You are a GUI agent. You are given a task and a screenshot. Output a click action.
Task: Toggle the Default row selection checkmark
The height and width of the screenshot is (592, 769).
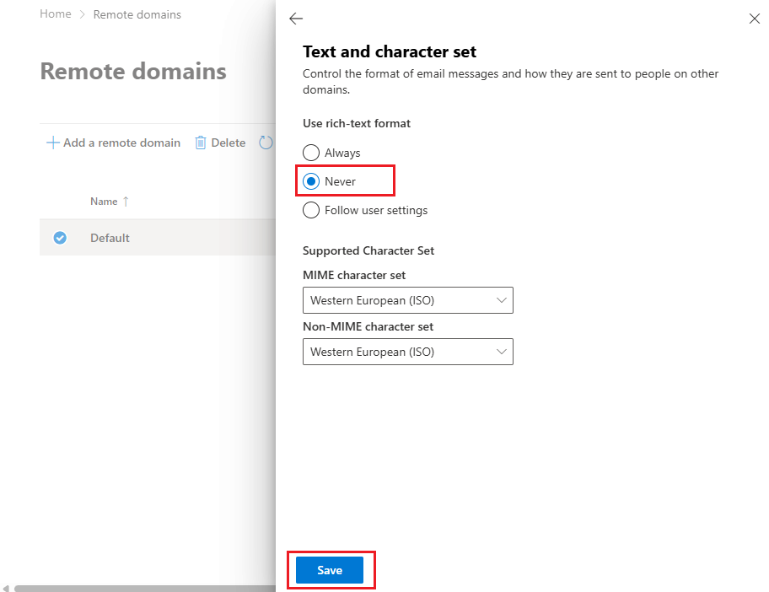coord(60,238)
